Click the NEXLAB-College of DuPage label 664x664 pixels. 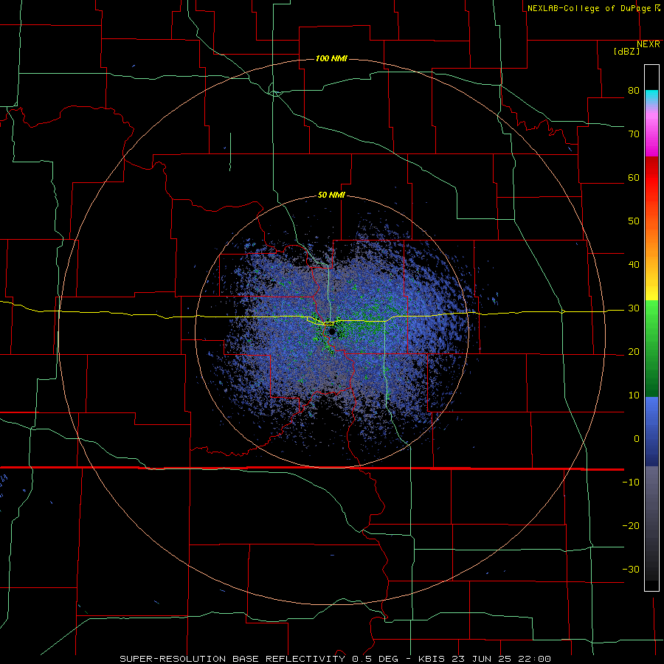[x=589, y=8]
